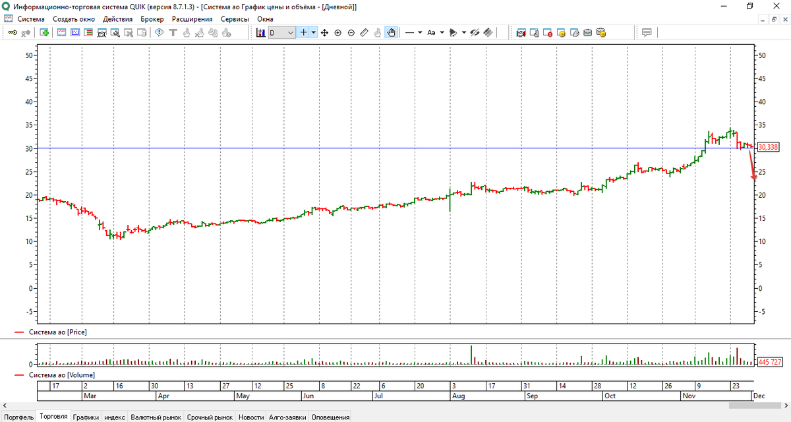791x422 pixels.
Task: Click the green plus new-tab icon
Action: click(x=44, y=32)
